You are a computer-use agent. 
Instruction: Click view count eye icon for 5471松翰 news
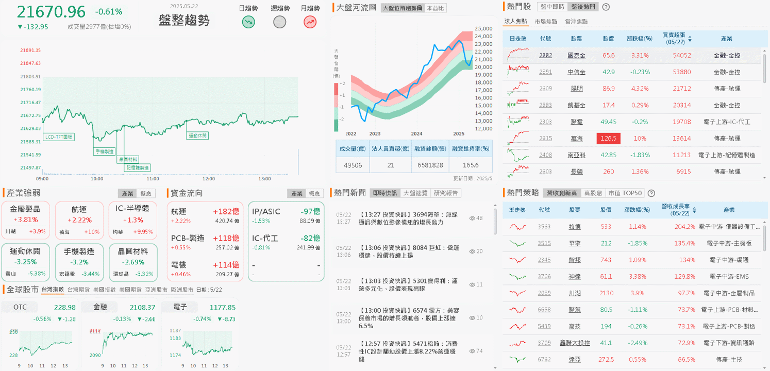click(x=472, y=350)
